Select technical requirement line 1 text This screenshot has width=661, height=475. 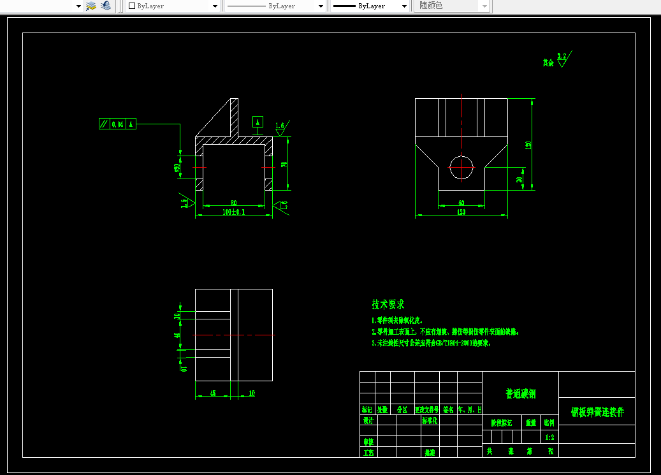click(x=397, y=321)
